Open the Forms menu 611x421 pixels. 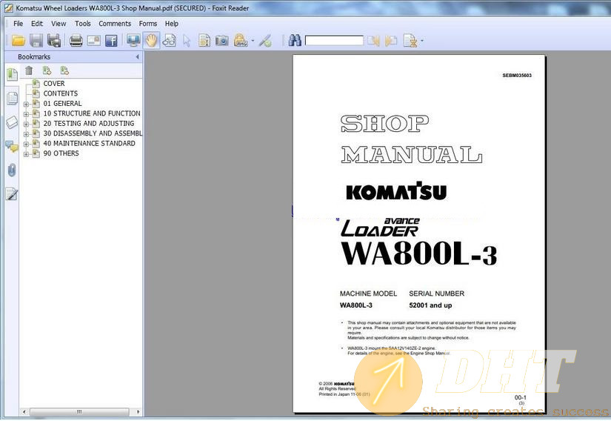pos(147,24)
